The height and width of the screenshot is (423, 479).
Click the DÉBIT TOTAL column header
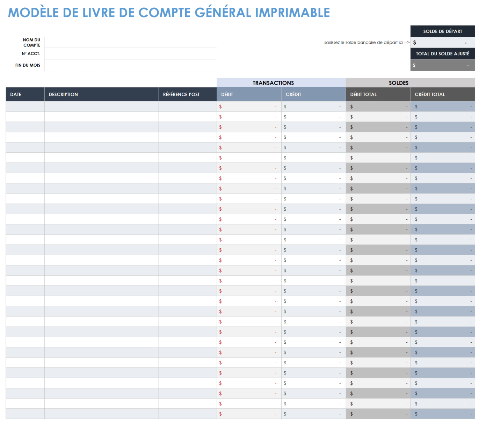click(378, 94)
